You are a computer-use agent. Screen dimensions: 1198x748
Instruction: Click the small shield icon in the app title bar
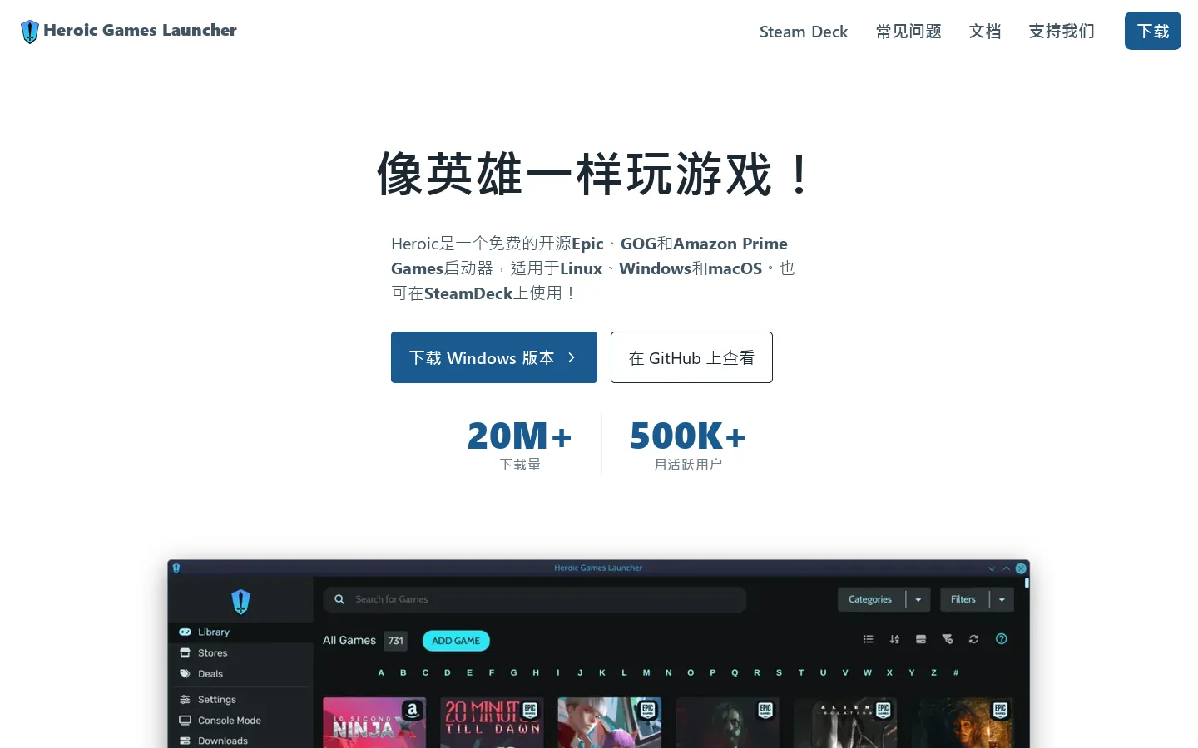176,568
